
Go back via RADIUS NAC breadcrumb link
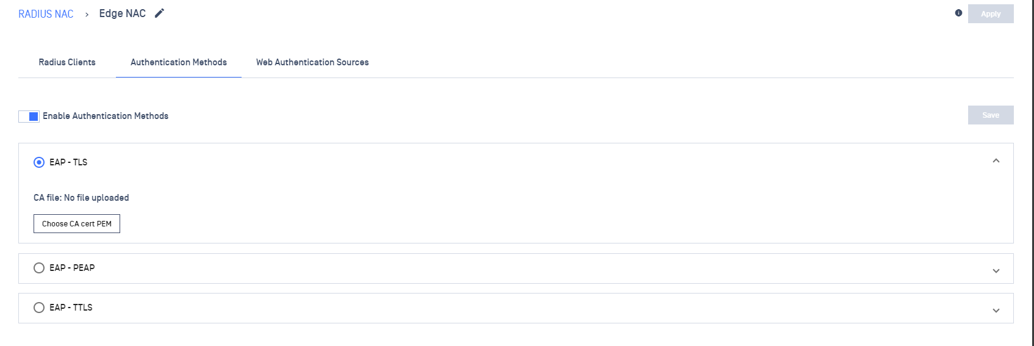[x=46, y=14]
